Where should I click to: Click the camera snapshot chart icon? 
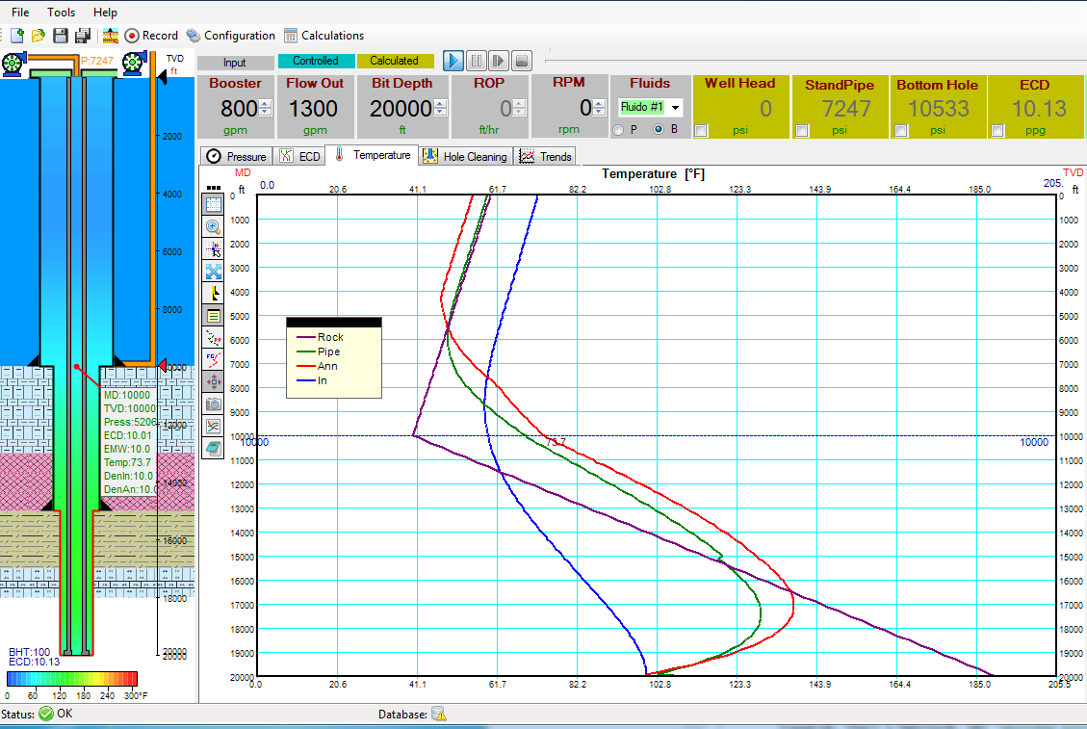(x=214, y=404)
